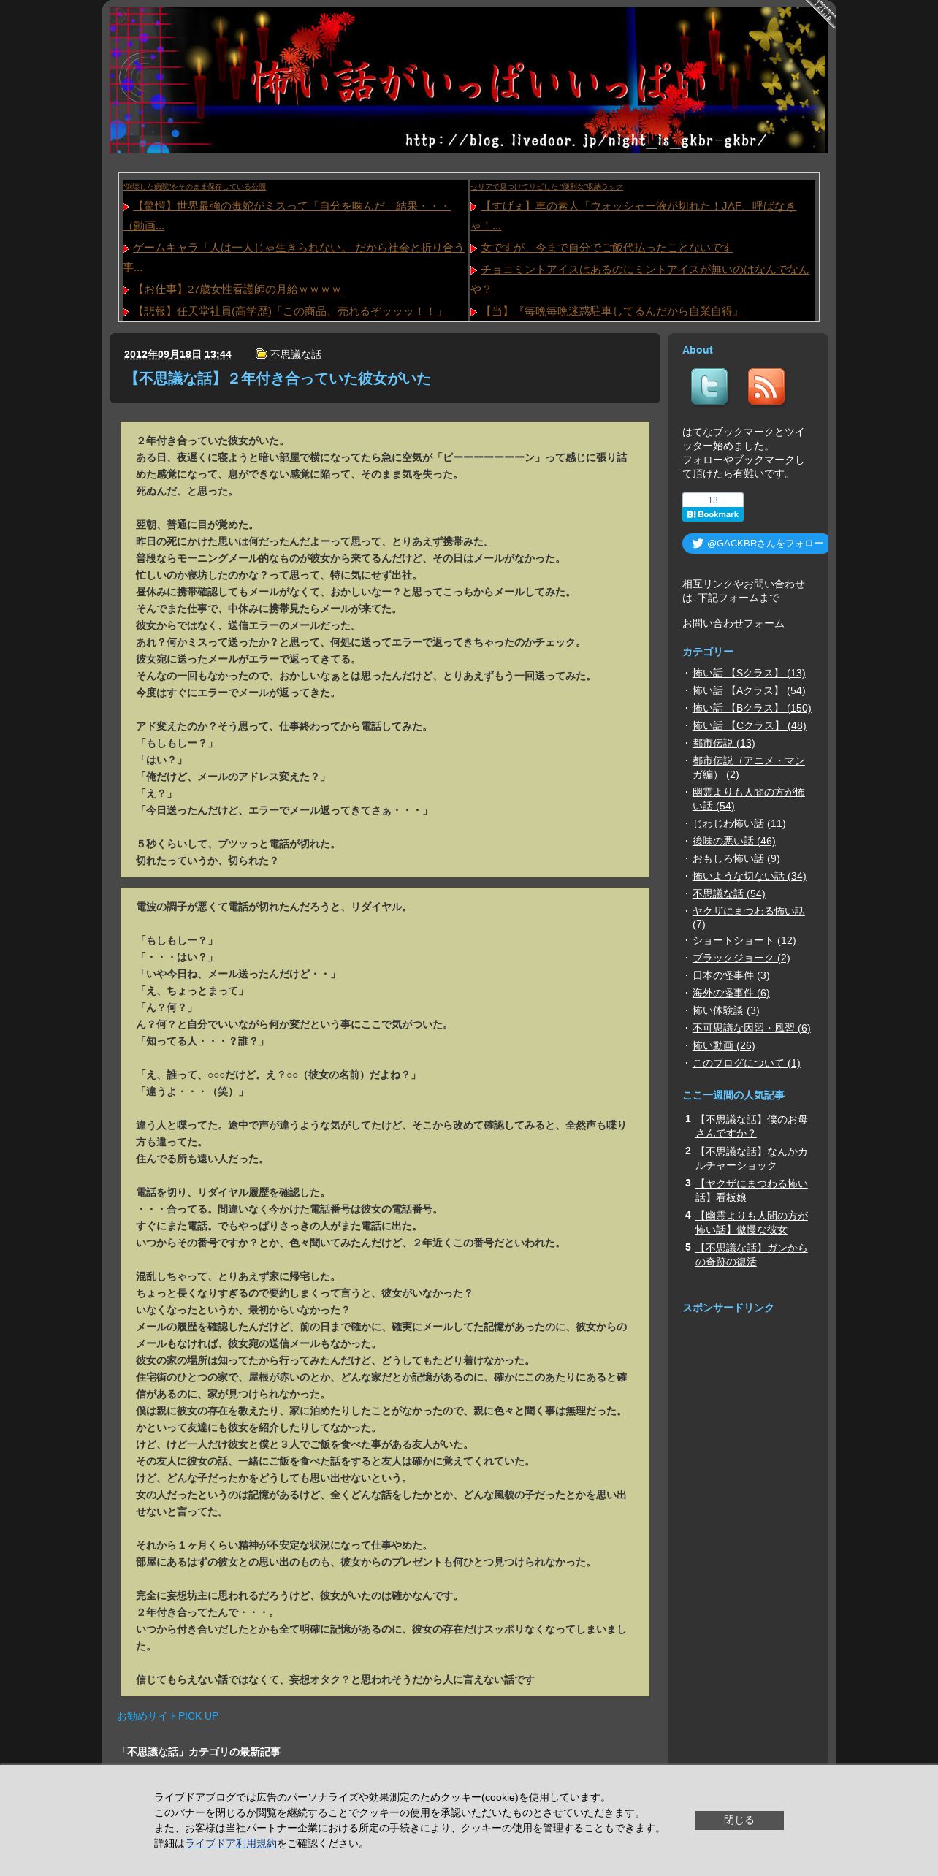Open 怖いような切ない話 (34) category
Viewport: 938px width, 1876px height.
750,876
